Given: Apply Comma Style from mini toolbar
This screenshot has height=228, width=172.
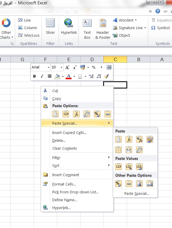Looking at the screenshot, I should pos(101,67).
